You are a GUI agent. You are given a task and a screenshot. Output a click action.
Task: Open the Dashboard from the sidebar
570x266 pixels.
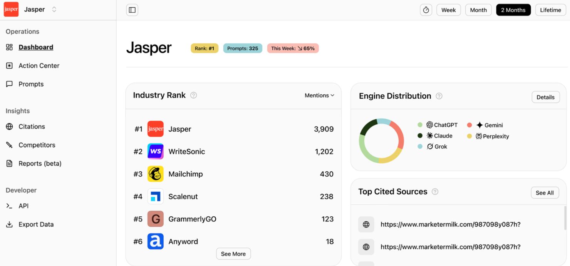36,47
